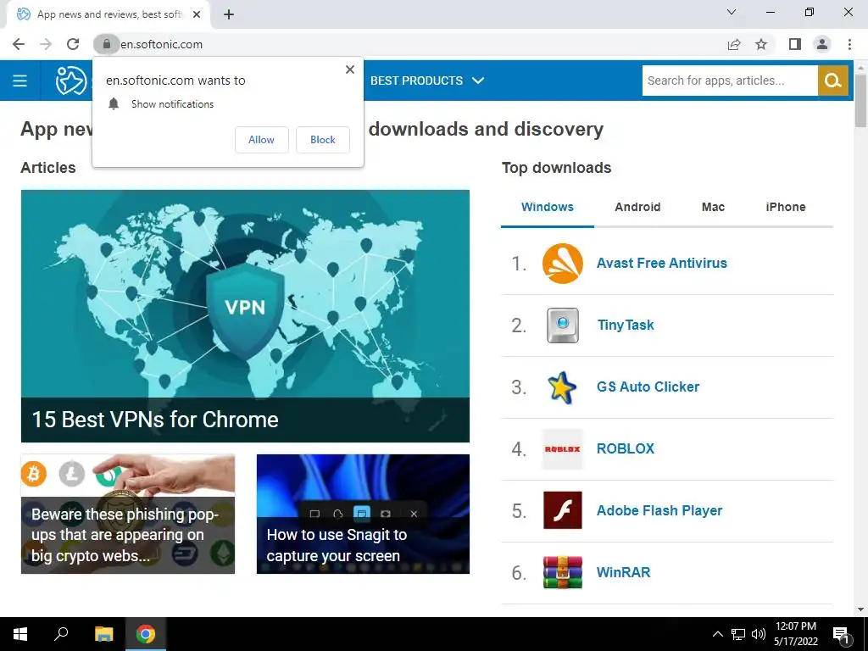Click the share page icon in address bar
The height and width of the screenshot is (651, 868).
[734, 44]
